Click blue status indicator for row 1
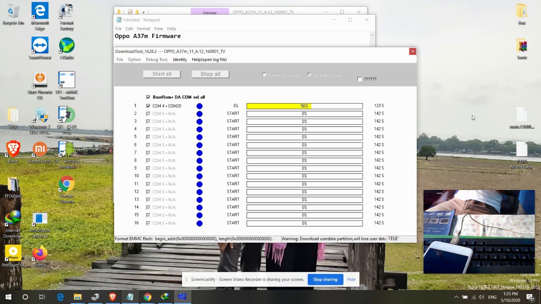The image size is (541, 304). (x=199, y=106)
